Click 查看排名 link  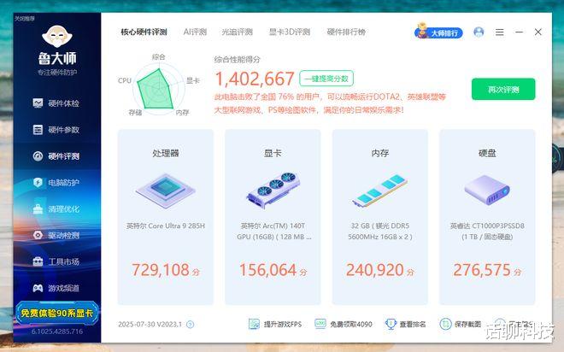[405, 324]
